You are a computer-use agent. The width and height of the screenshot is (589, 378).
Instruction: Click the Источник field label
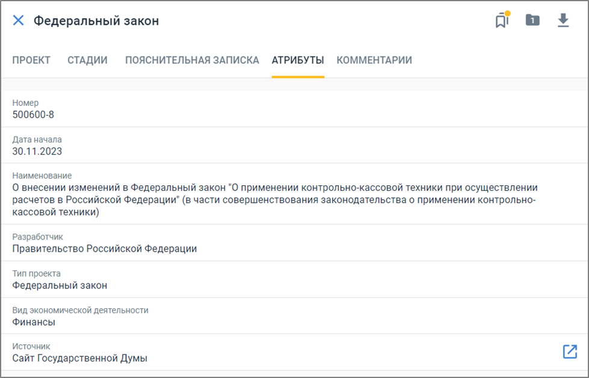point(31,346)
